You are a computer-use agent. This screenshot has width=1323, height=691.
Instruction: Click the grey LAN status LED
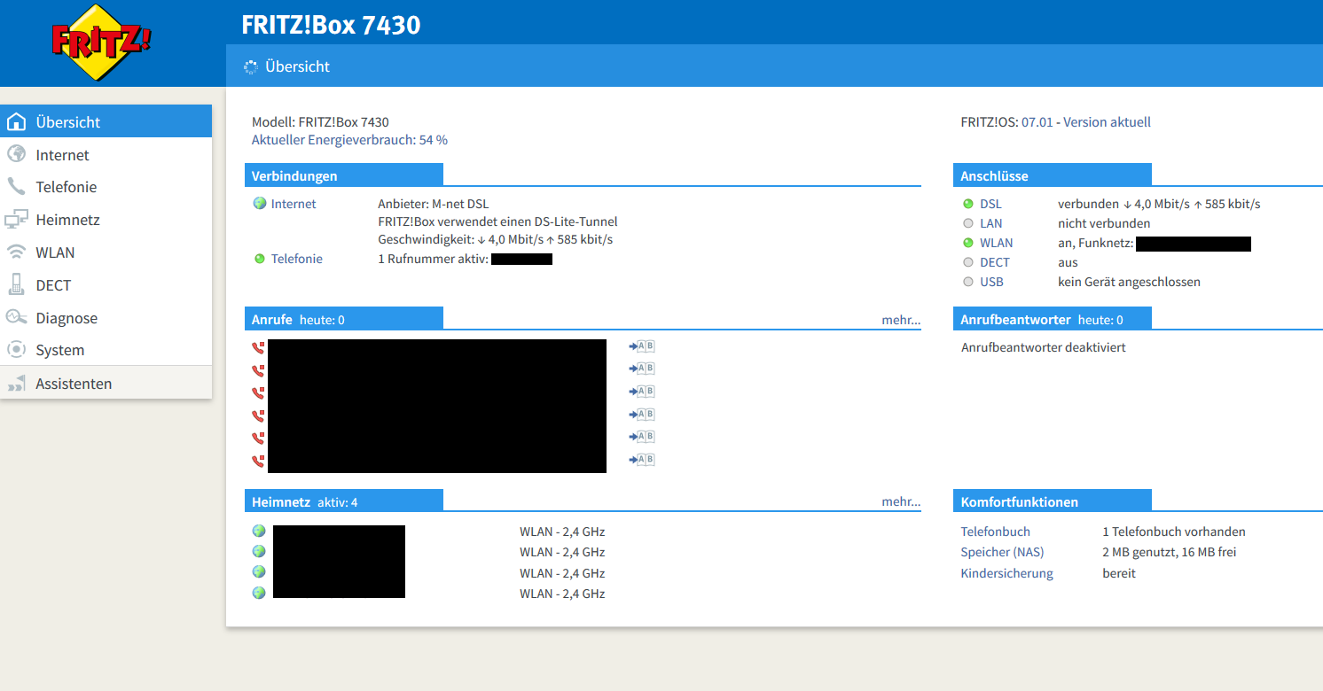click(968, 223)
